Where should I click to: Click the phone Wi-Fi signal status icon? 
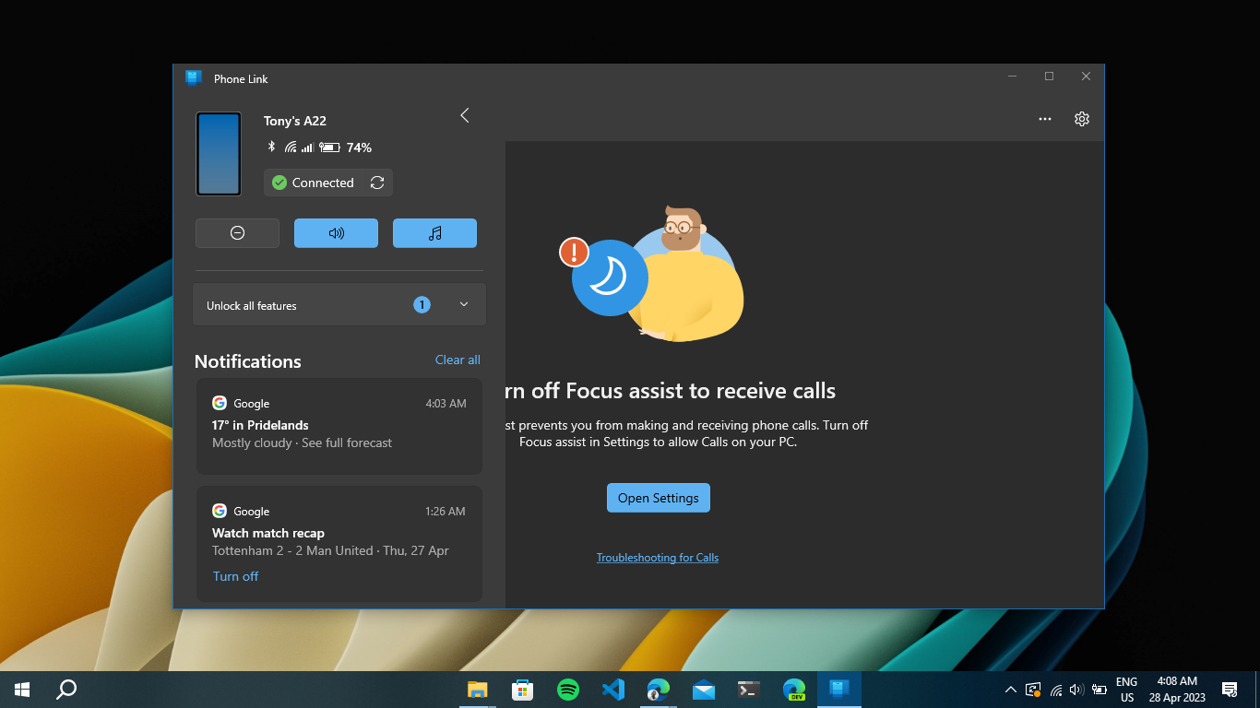[x=291, y=147]
